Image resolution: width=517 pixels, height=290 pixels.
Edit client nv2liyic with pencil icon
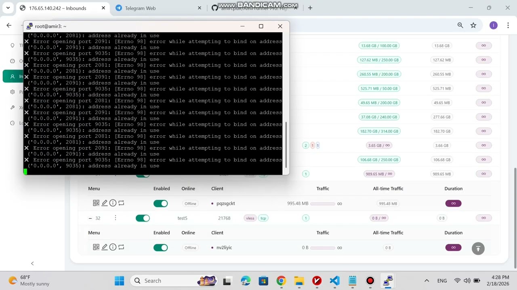tap(105, 247)
